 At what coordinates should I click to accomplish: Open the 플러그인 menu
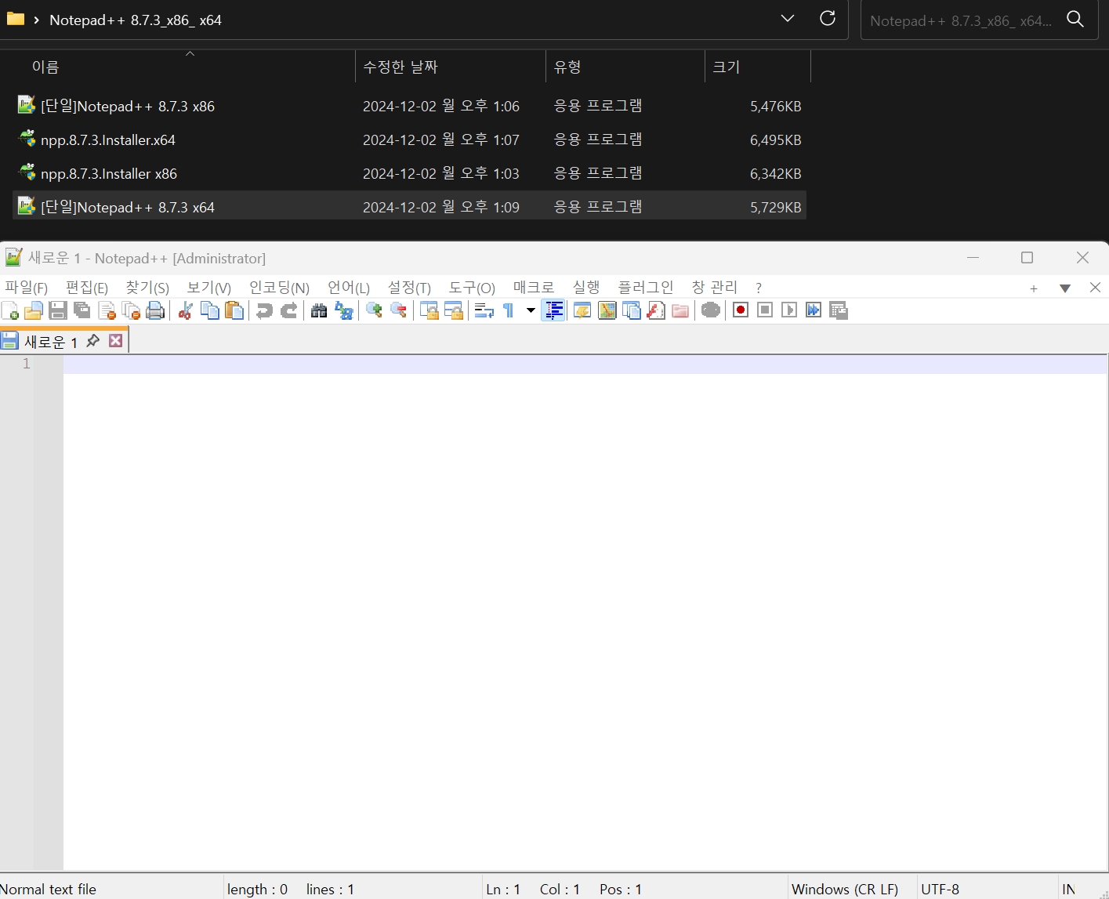[x=646, y=288]
